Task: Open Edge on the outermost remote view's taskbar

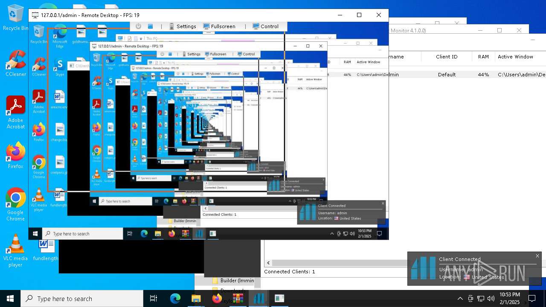Action: pos(144,234)
